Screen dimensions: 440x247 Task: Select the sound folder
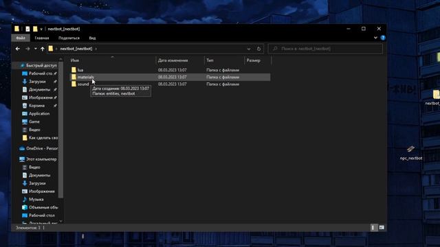pos(83,84)
